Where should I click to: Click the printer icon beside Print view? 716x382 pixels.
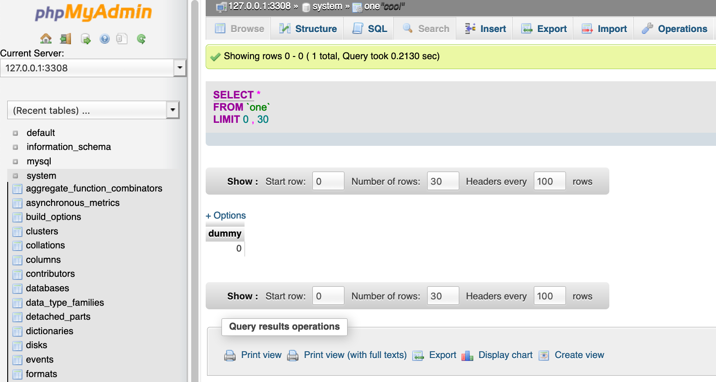(230, 356)
